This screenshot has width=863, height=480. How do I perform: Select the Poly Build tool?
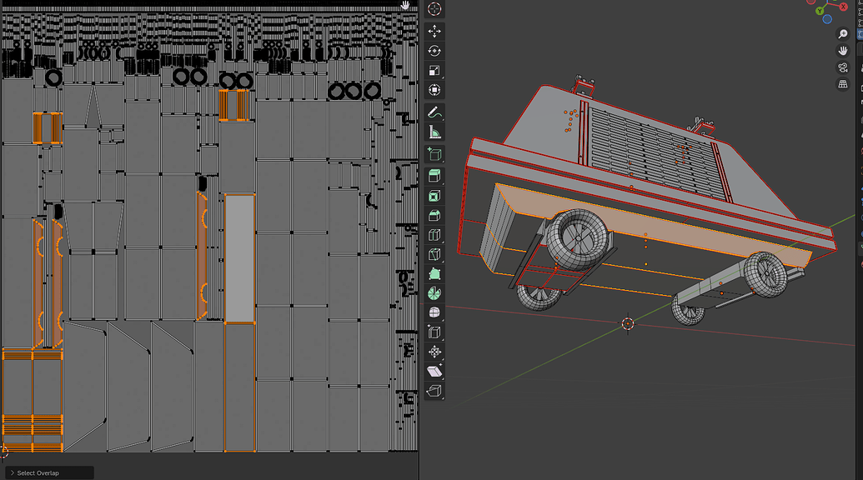434,274
